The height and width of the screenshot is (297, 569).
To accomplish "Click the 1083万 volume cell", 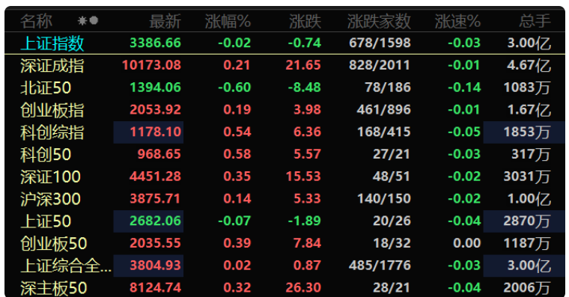I will click(x=527, y=88).
